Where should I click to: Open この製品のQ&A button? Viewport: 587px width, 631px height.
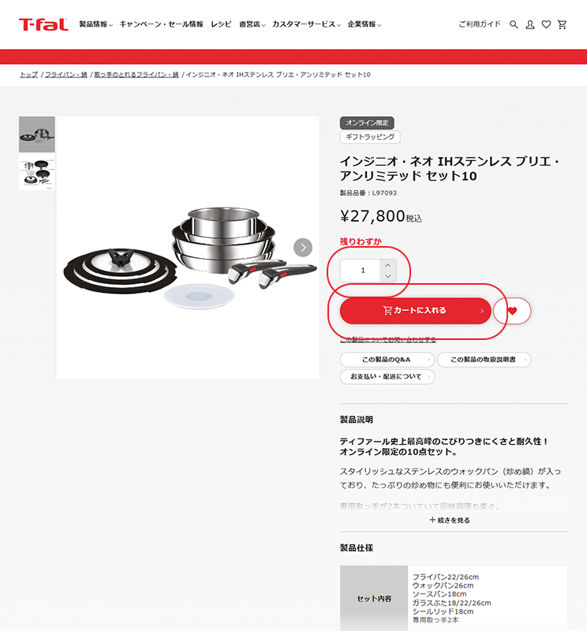coord(387,360)
